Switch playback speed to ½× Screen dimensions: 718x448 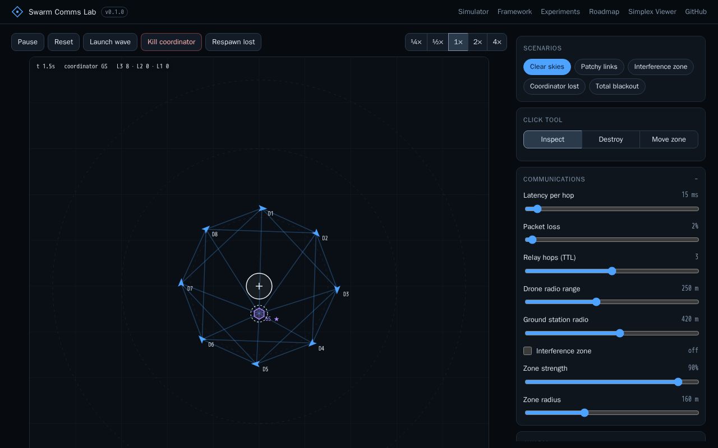pos(438,42)
